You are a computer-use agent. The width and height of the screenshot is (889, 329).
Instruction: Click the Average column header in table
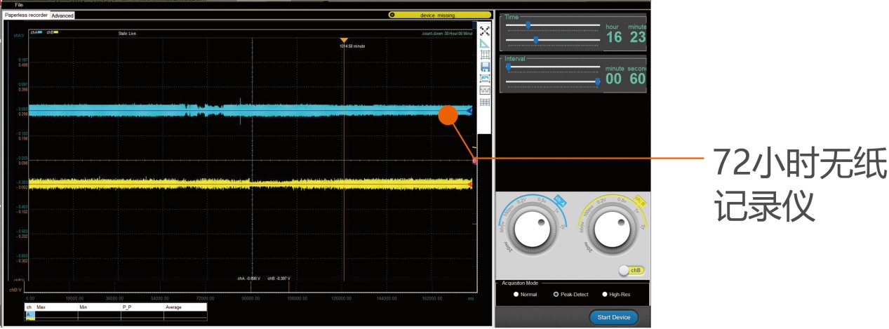pos(185,307)
